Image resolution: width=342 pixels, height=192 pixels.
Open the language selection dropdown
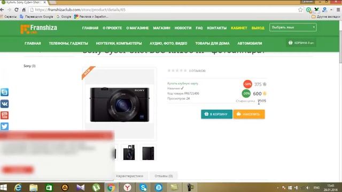(x=293, y=27)
